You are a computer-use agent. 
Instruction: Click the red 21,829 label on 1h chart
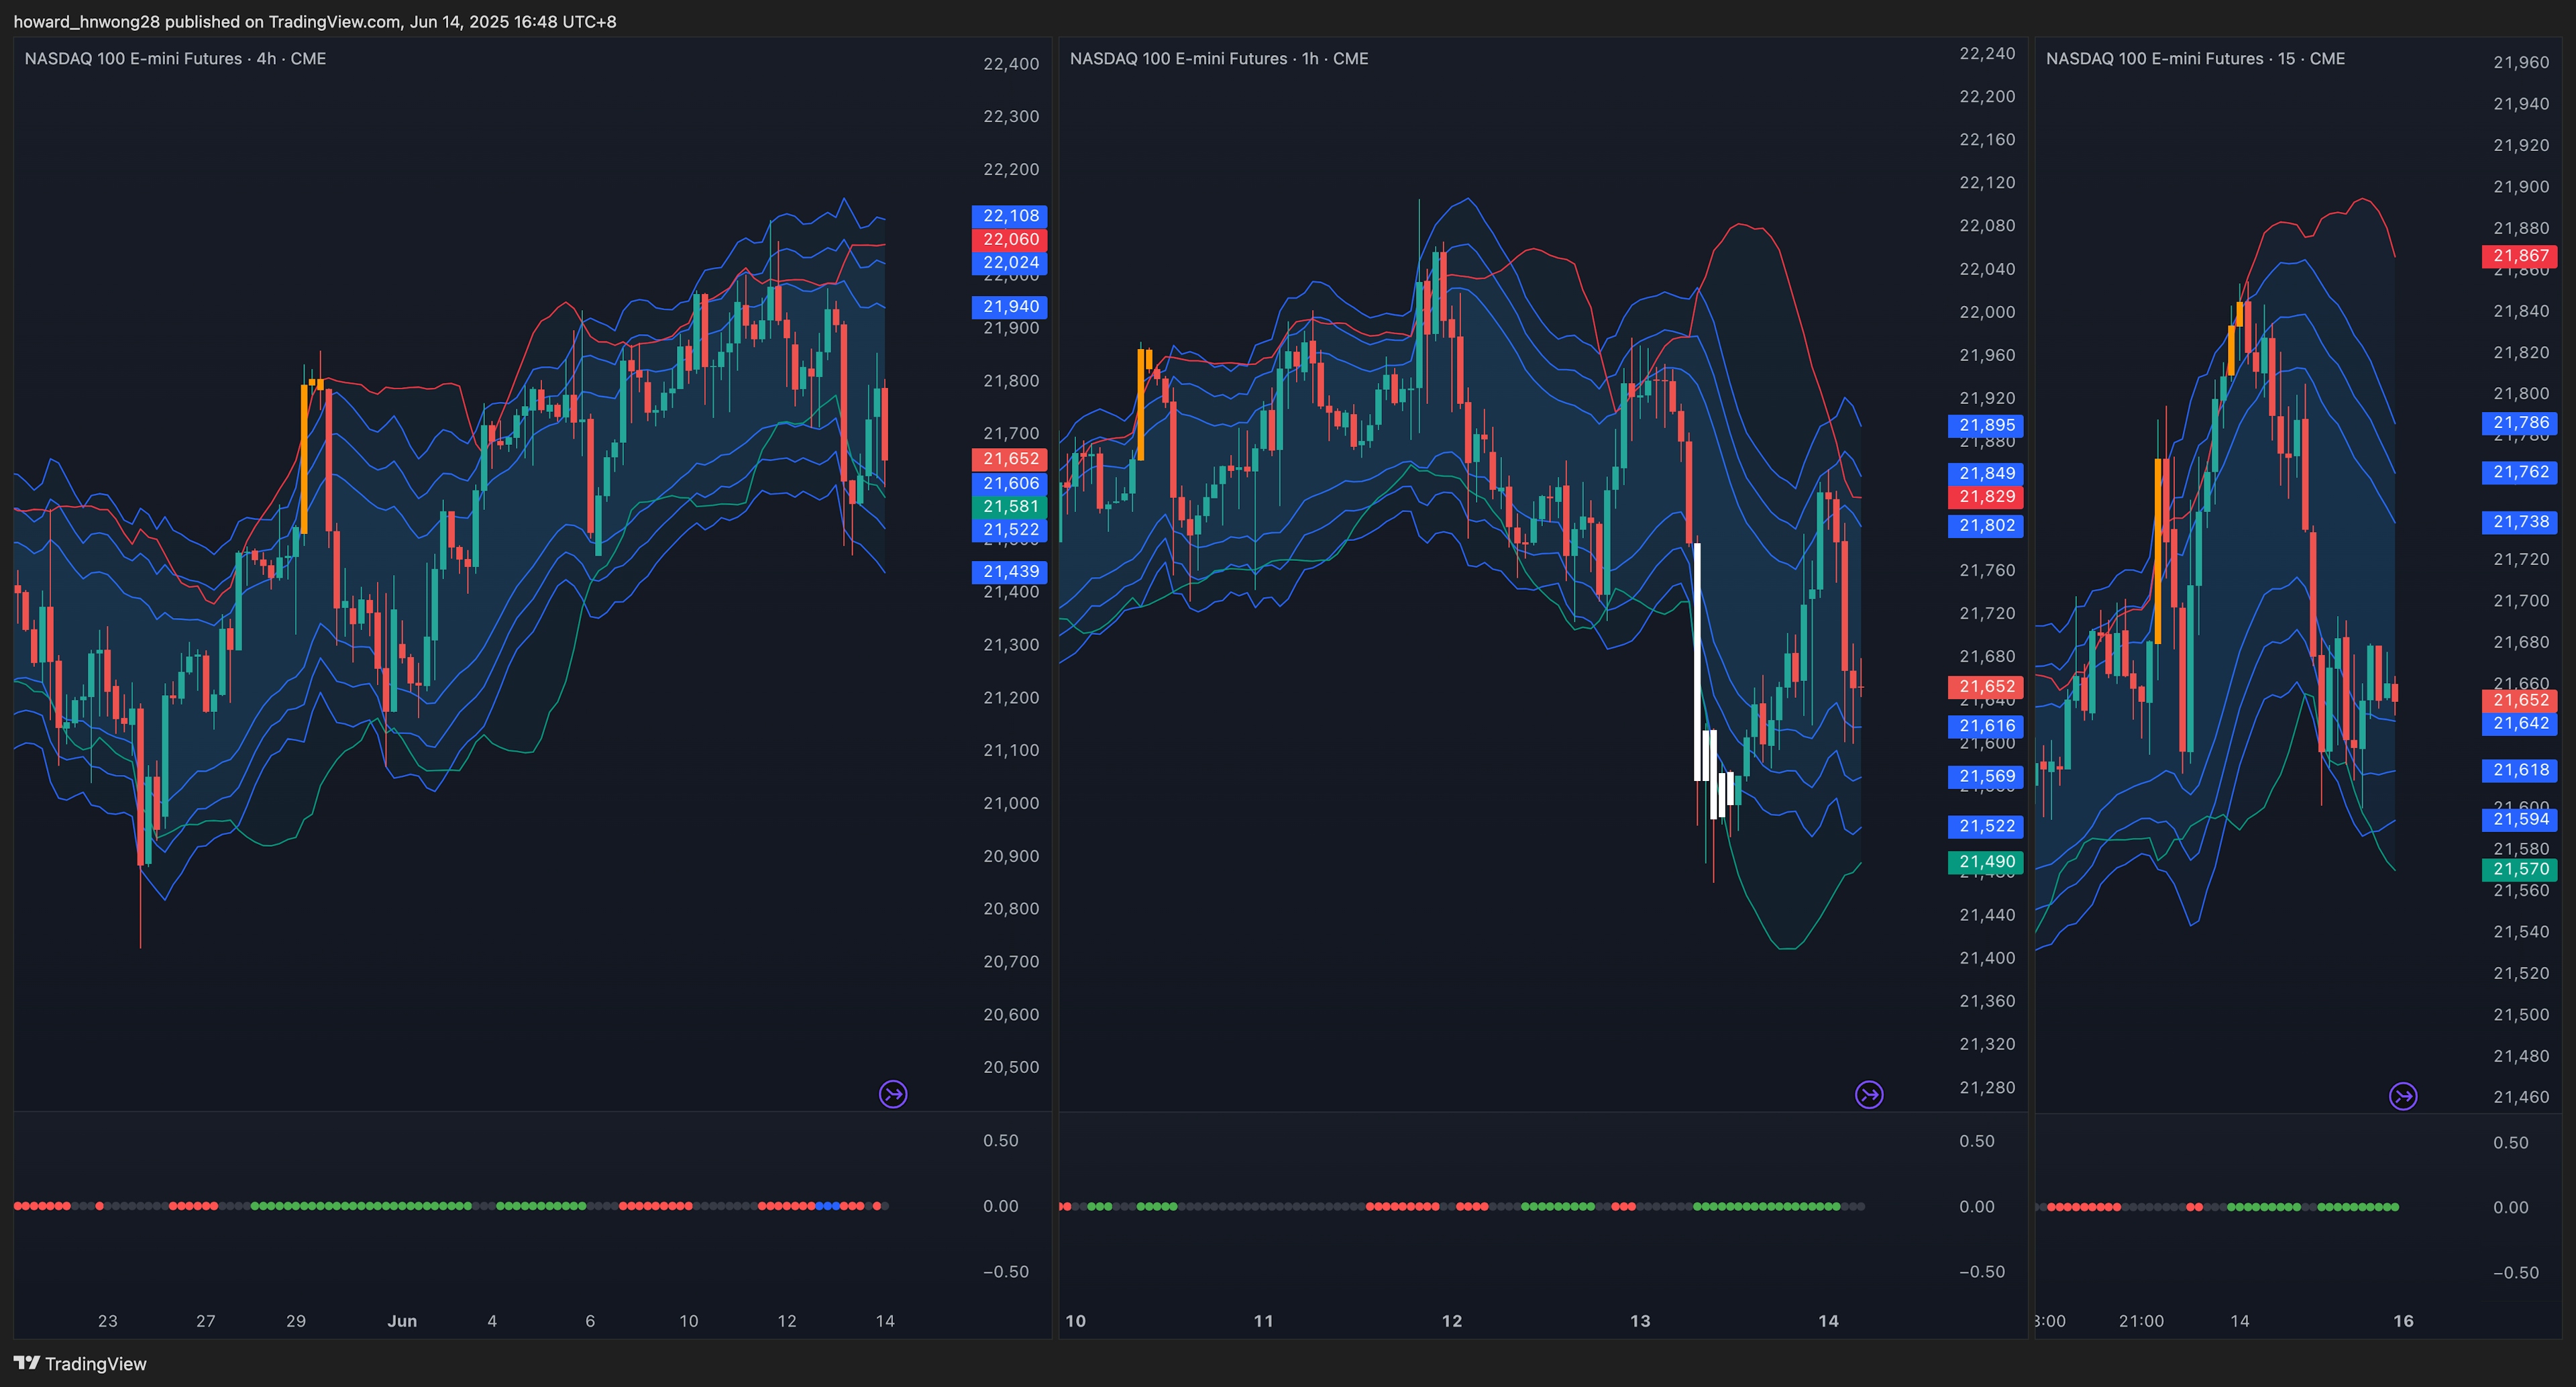point(1986,497)
